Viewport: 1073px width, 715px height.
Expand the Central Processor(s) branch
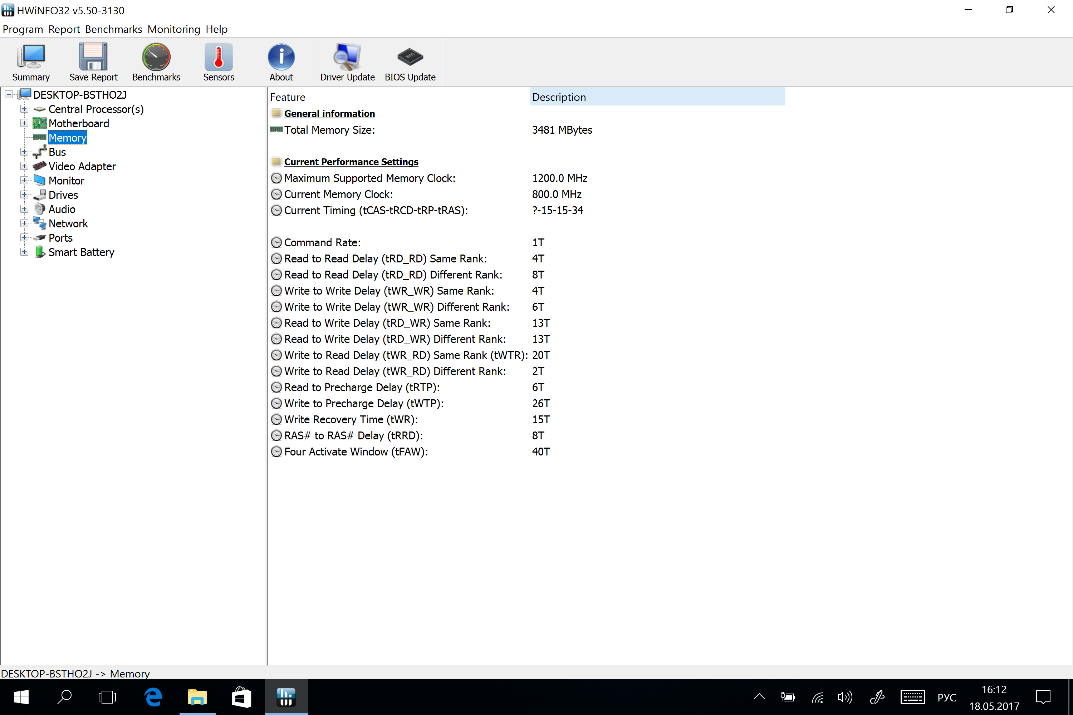[x=24, y=109]
